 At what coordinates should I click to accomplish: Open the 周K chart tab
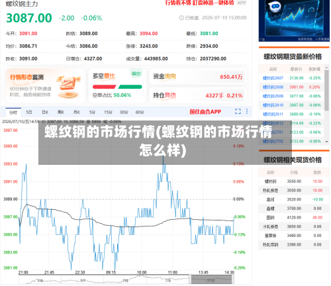pos(61,112)
